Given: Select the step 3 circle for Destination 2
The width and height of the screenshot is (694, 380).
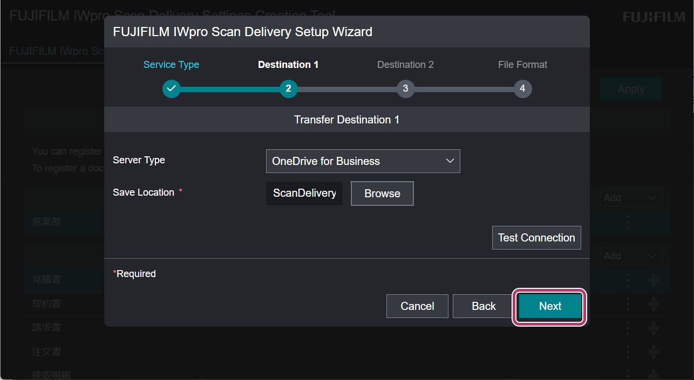Looking at the screenshot, I should click(405, 88).
